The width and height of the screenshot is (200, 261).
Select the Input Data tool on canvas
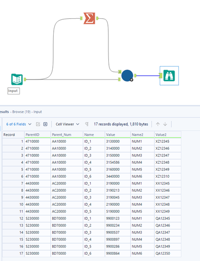point(17,79)
